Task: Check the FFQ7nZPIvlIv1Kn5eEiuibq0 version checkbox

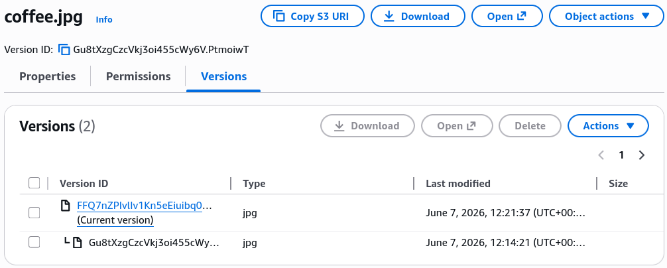Action: coord(34,213)
